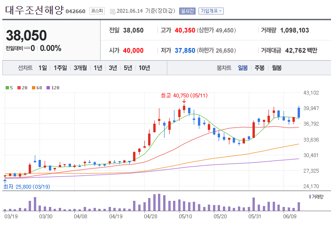This screenshot has width=331, height=230.
Task: Click the red 20-day moving average swatch
Action: [19, 87]
